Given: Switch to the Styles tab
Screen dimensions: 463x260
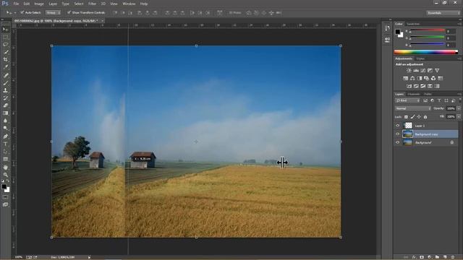Looking at the screenshot, I should [x=420, y=58].
